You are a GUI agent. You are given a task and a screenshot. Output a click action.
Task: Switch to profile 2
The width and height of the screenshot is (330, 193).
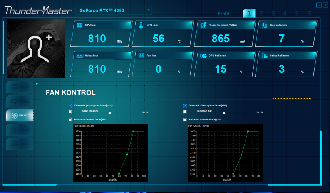[x=261, y=14]
